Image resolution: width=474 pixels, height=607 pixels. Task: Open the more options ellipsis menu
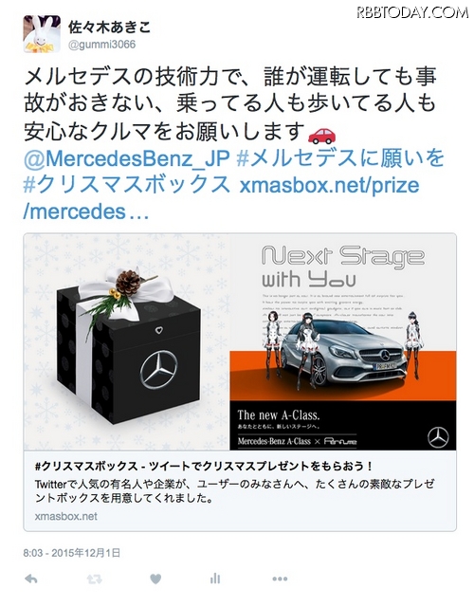(280, 579)
